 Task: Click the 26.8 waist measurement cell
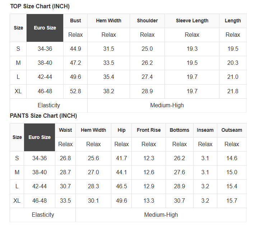tap(65, 158)
